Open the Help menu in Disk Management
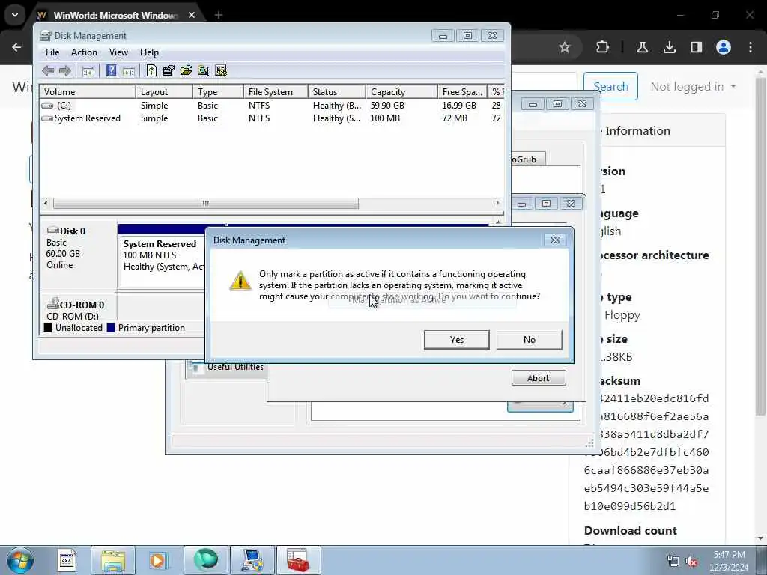 tap(149, 52)
